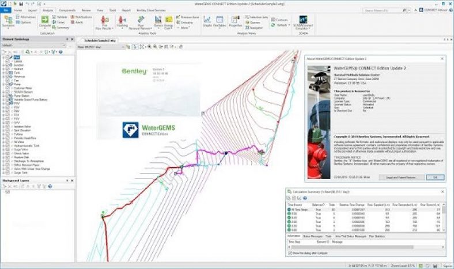This screenshot has height=269, width=454.
Task: Open the Darwin optimization tool
Action: [158, 22]
